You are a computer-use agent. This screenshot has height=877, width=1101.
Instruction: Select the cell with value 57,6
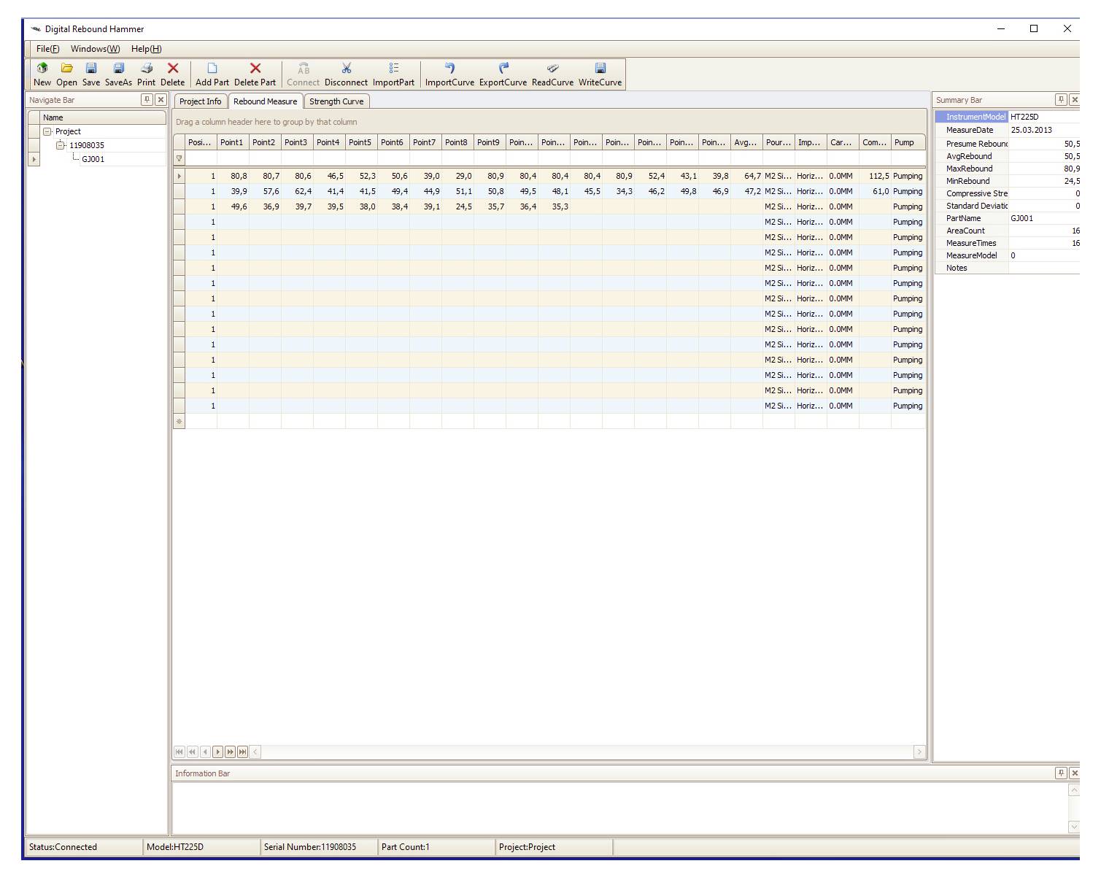click(x=265, y=191)
